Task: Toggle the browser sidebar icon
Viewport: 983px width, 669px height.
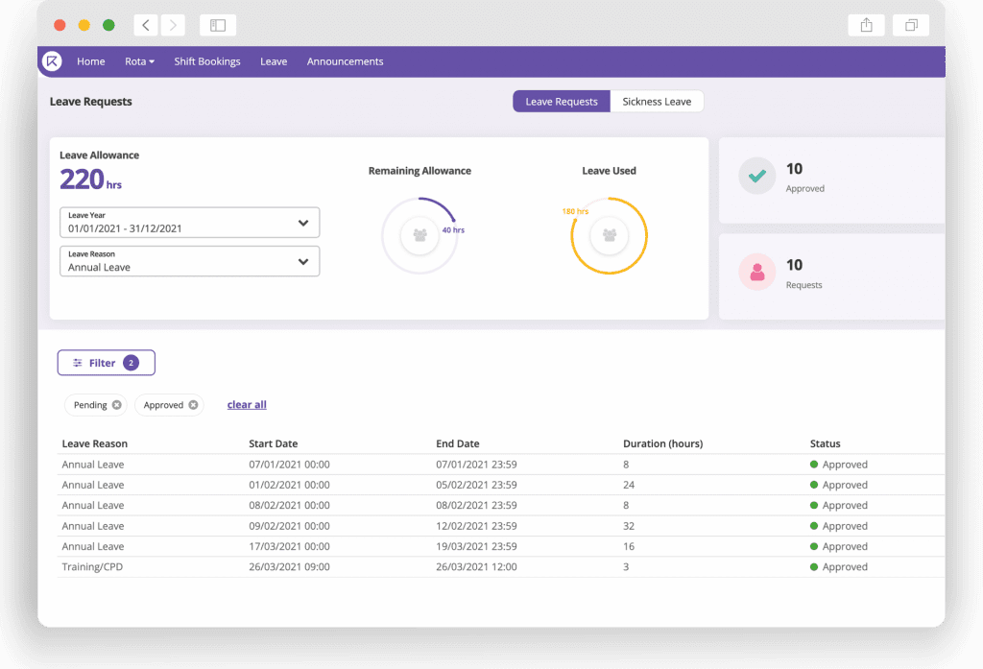Action: pos(218,26)
